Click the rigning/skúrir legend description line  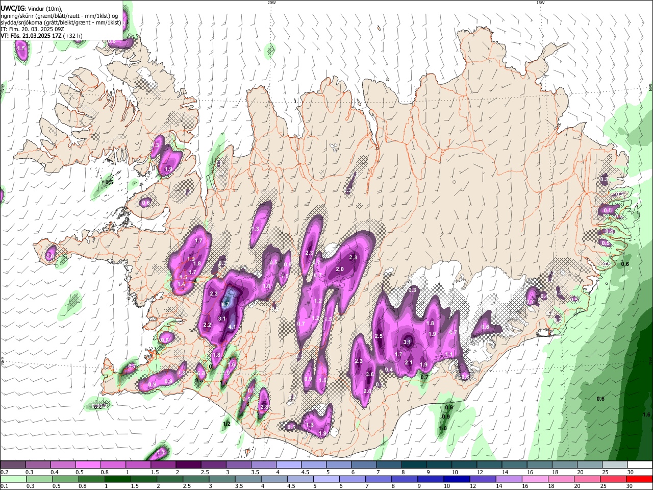(x=59, y=15)
